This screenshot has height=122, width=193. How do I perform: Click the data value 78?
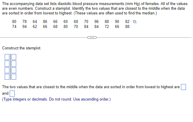pos(24,21)
